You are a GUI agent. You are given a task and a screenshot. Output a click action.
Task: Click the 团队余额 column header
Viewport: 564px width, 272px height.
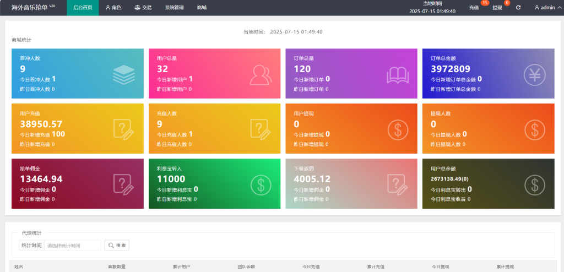point(246,266)
